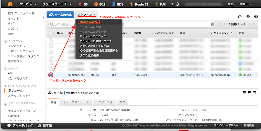Image resolution: width=261 pixels, height=131 pixels.
Task: Tick the first volume row checkbox
Action: [x=51, y=40]
